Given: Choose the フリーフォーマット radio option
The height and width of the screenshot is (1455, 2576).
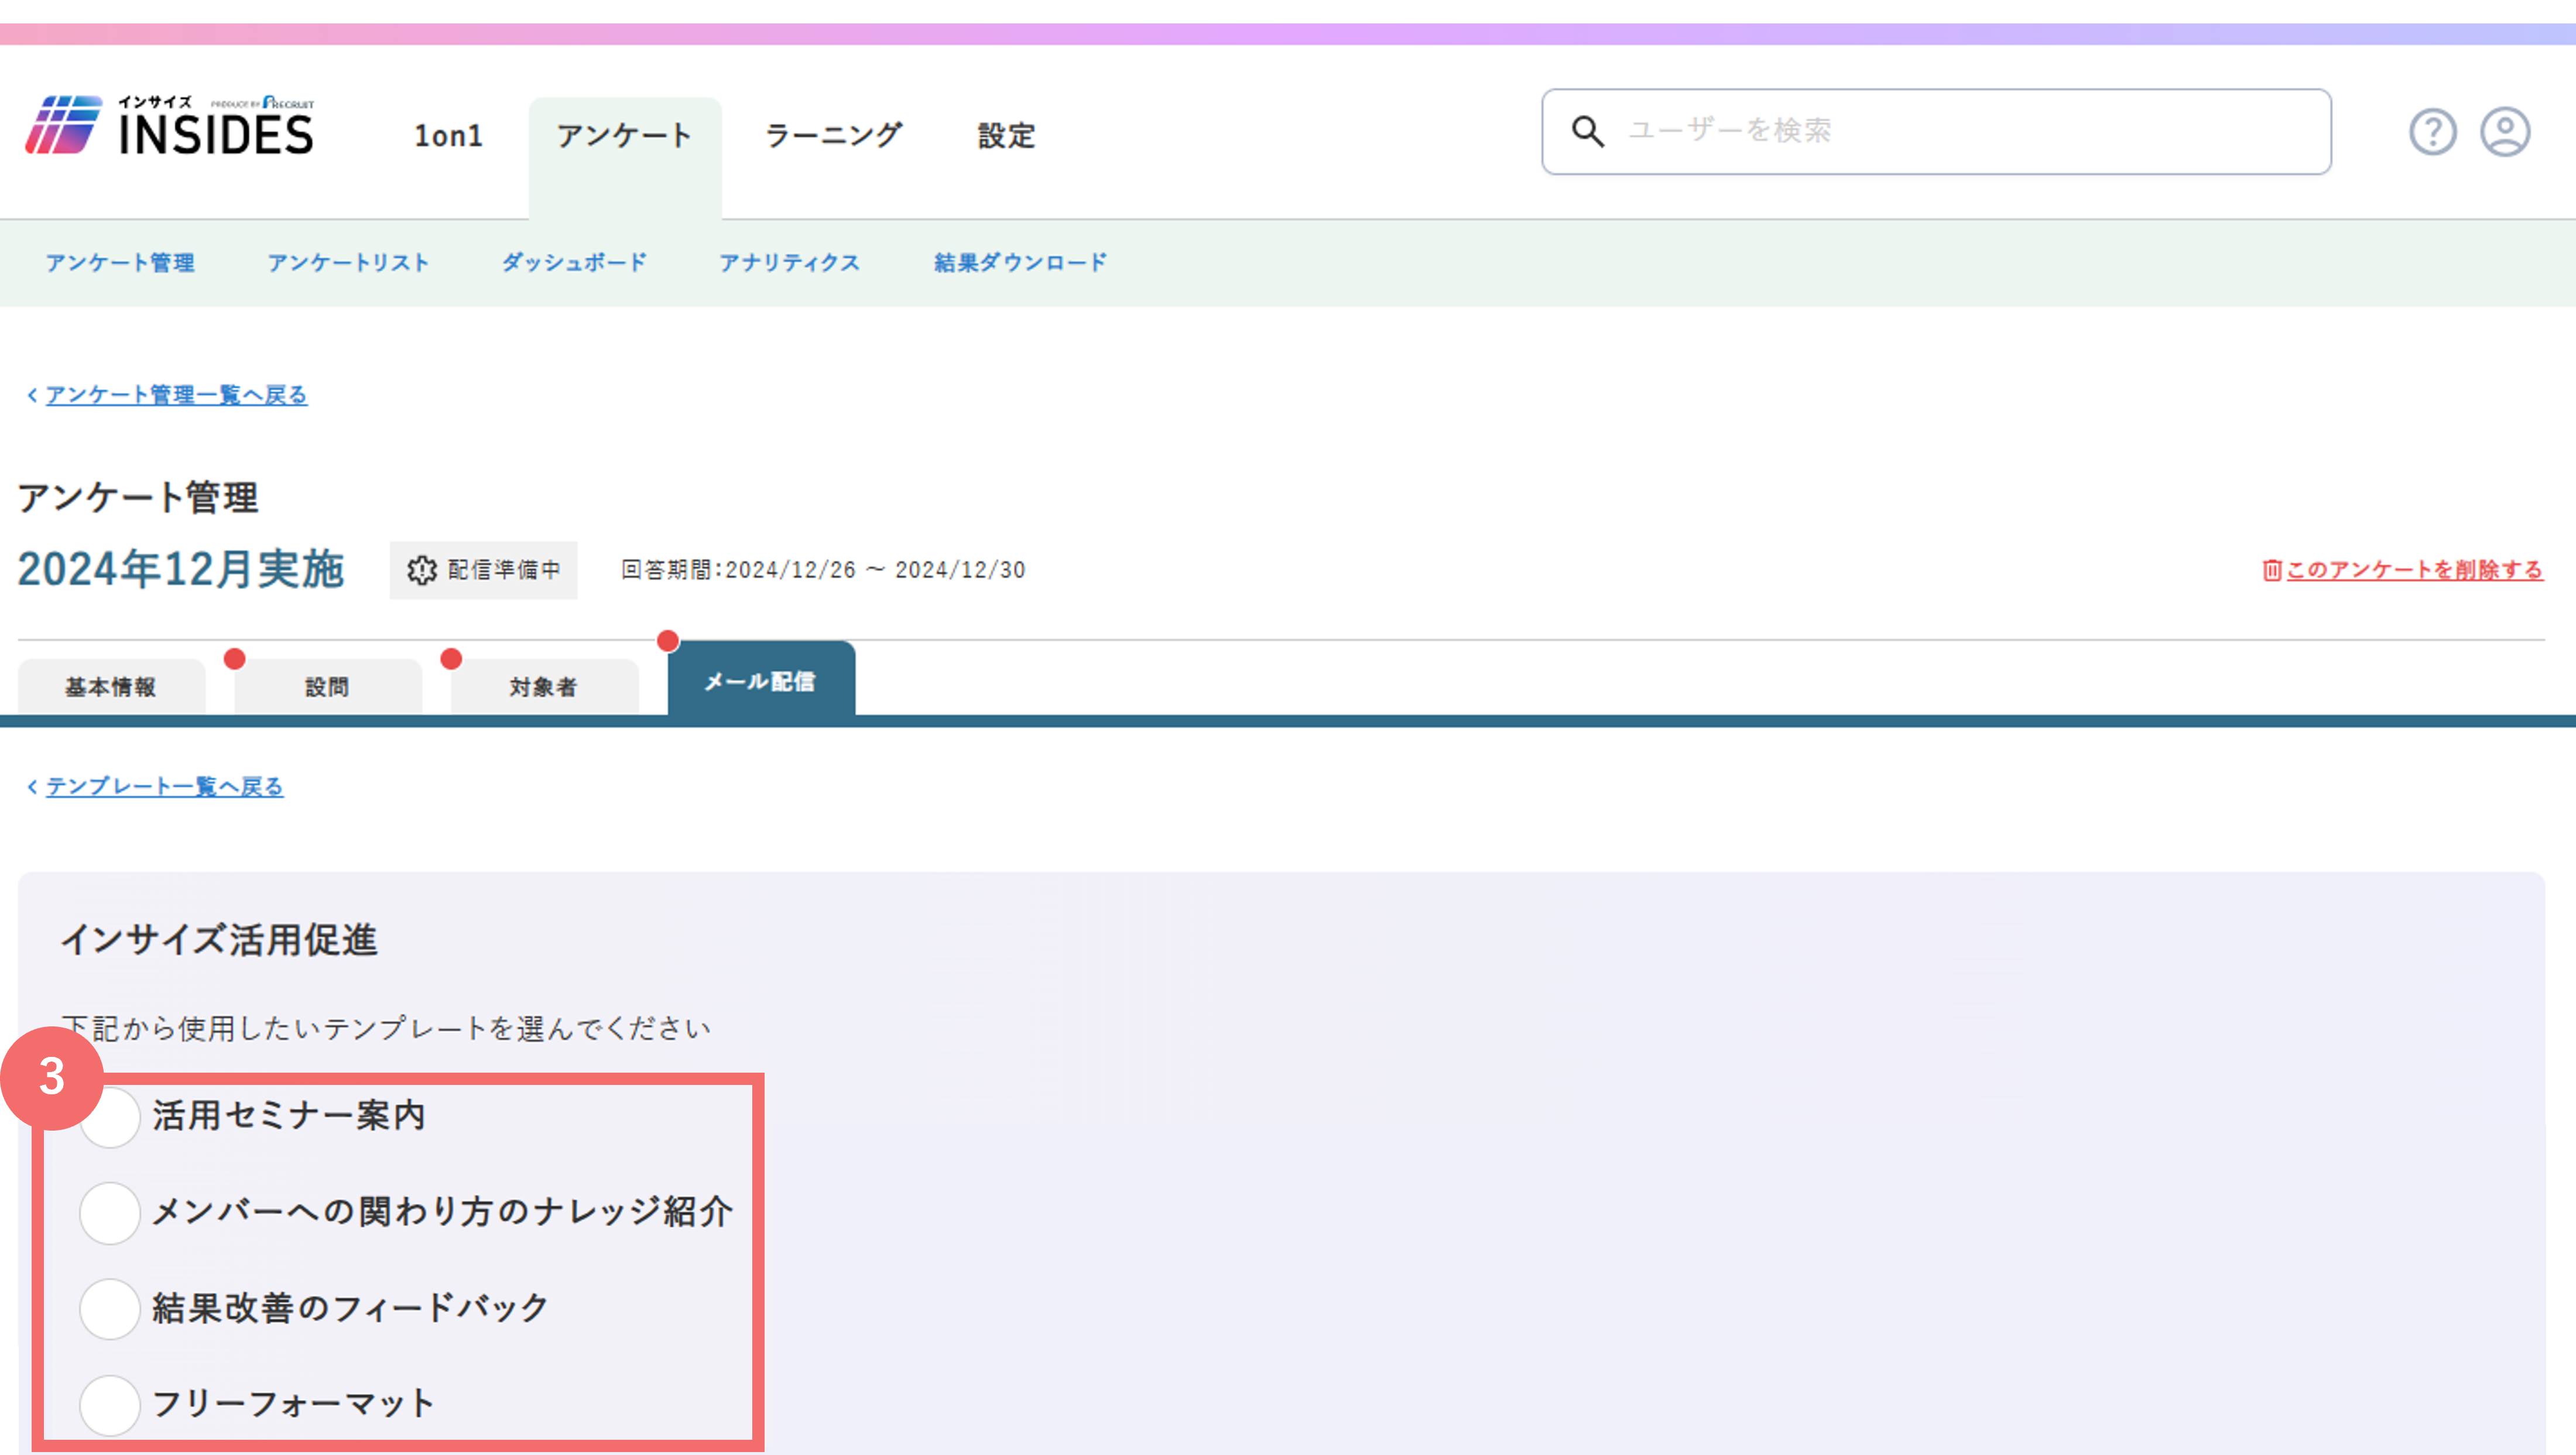Looking at the screenshot, I should point(109,1404).
